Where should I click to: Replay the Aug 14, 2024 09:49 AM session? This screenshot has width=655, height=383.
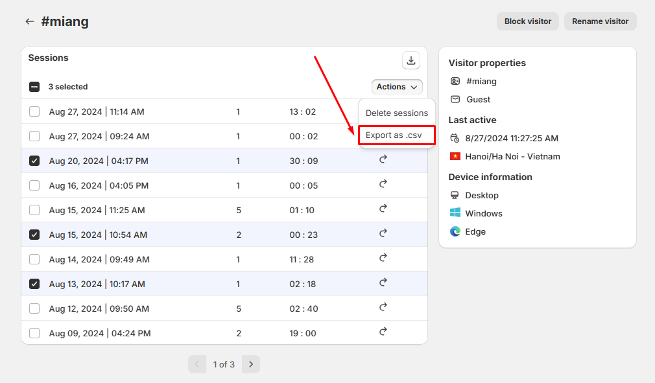click(383, 258)
